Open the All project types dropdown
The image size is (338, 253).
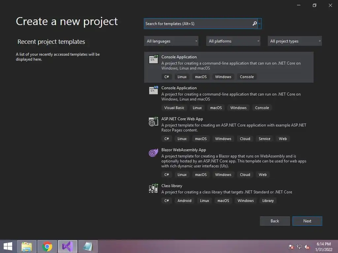[x=295, y=41]
